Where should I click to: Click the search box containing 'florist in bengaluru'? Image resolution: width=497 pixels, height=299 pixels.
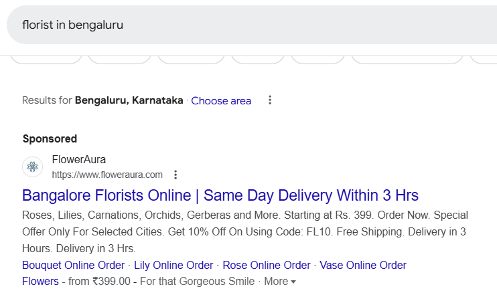[x=252, y=25]
